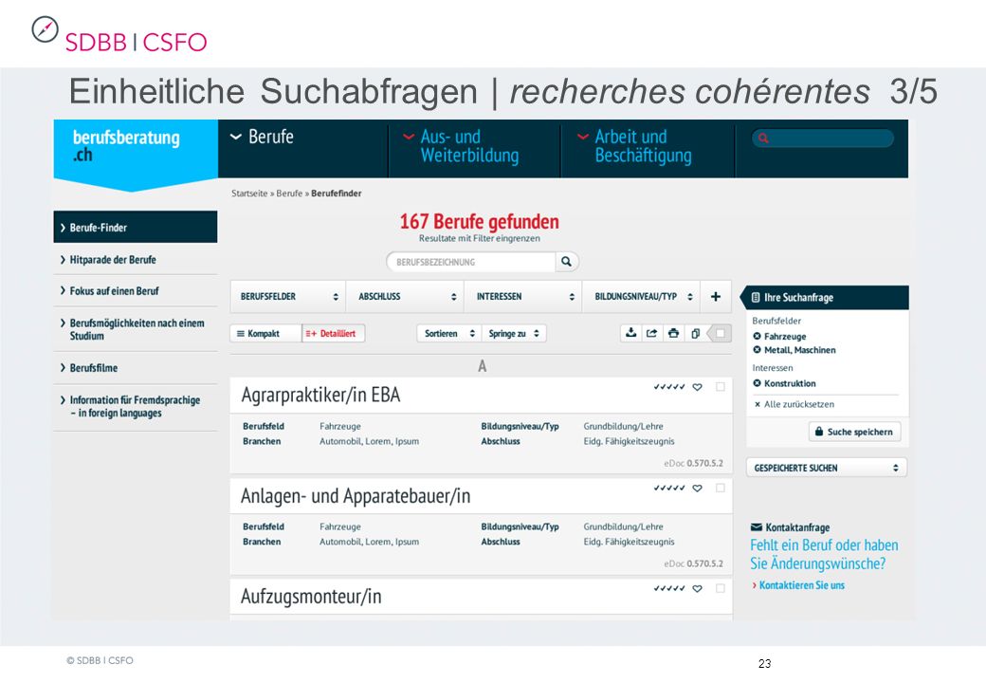The image size is (986, 683).
Task: Click the download results icon
Action: pos(630,333)
